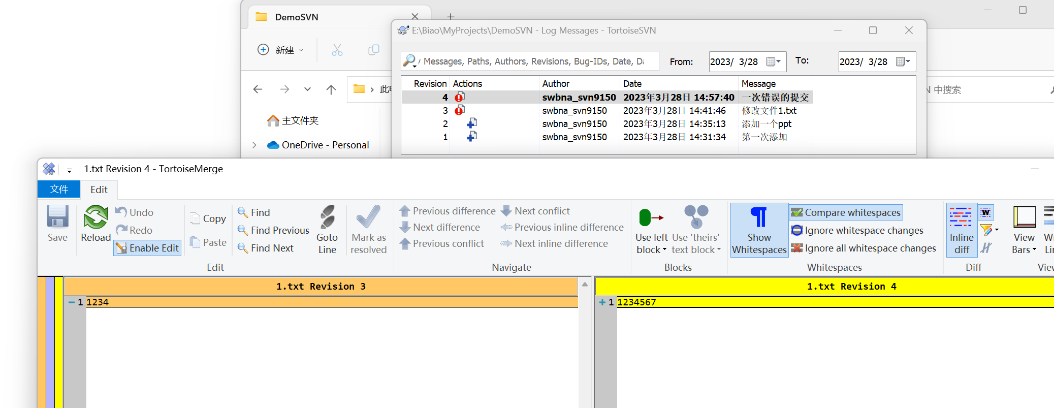Select Compare whitespaces option
Viewport: 1054px width, 408px height.
point(846,212)
